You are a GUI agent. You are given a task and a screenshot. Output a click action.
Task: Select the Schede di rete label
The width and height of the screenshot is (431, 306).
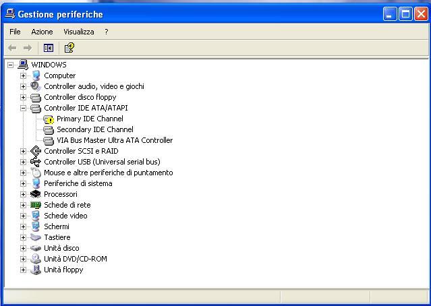tap(67, 205)
